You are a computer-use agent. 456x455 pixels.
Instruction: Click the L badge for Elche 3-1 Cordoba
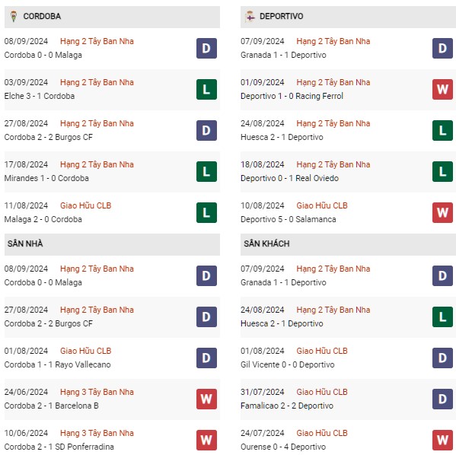point(206,89)
